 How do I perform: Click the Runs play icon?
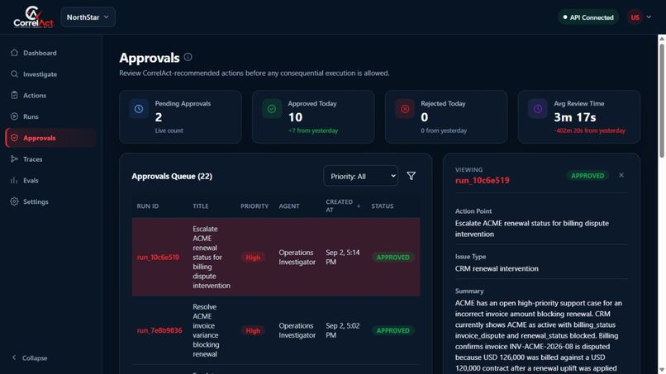click(x=14, y=116)
